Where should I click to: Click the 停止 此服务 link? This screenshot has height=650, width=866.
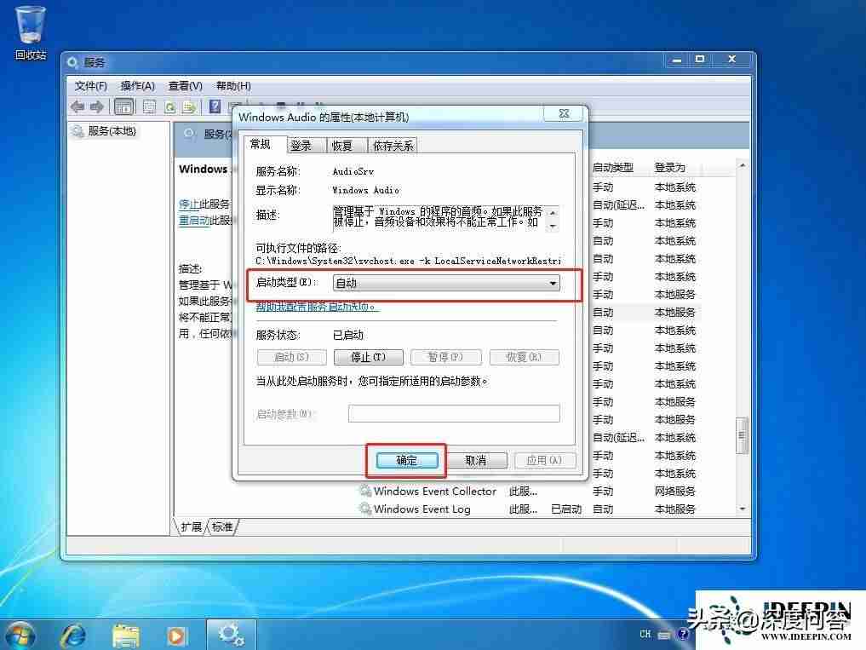[189, 204]
